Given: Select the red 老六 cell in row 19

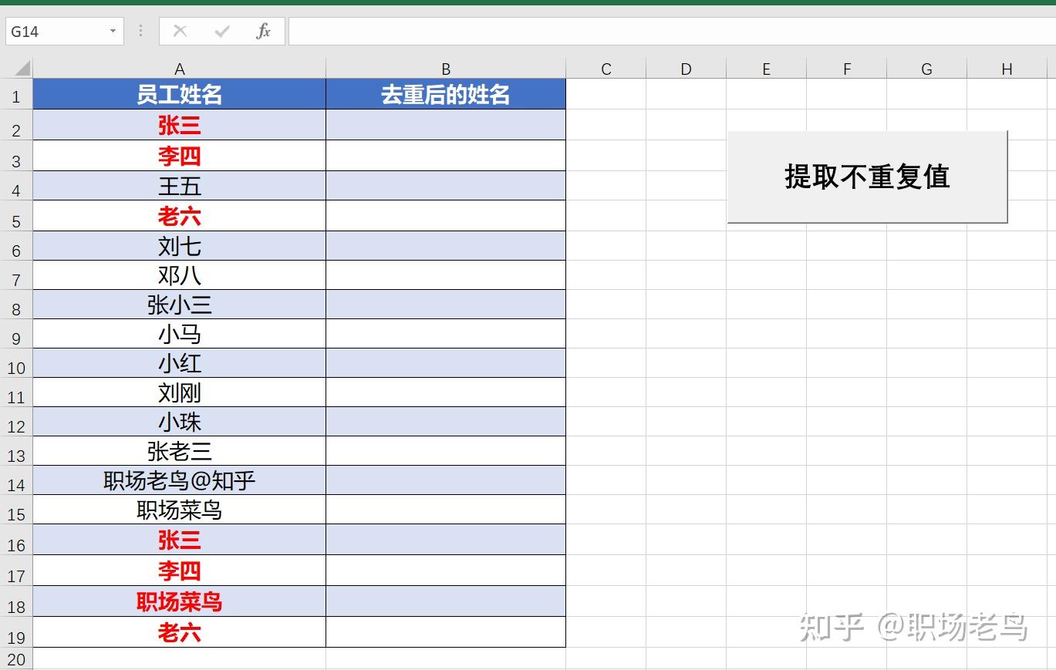Looking at the screenshot, I should 179,632.
